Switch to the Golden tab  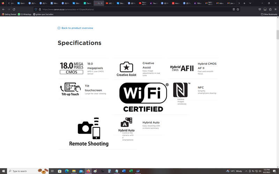(x=21, y=3)
